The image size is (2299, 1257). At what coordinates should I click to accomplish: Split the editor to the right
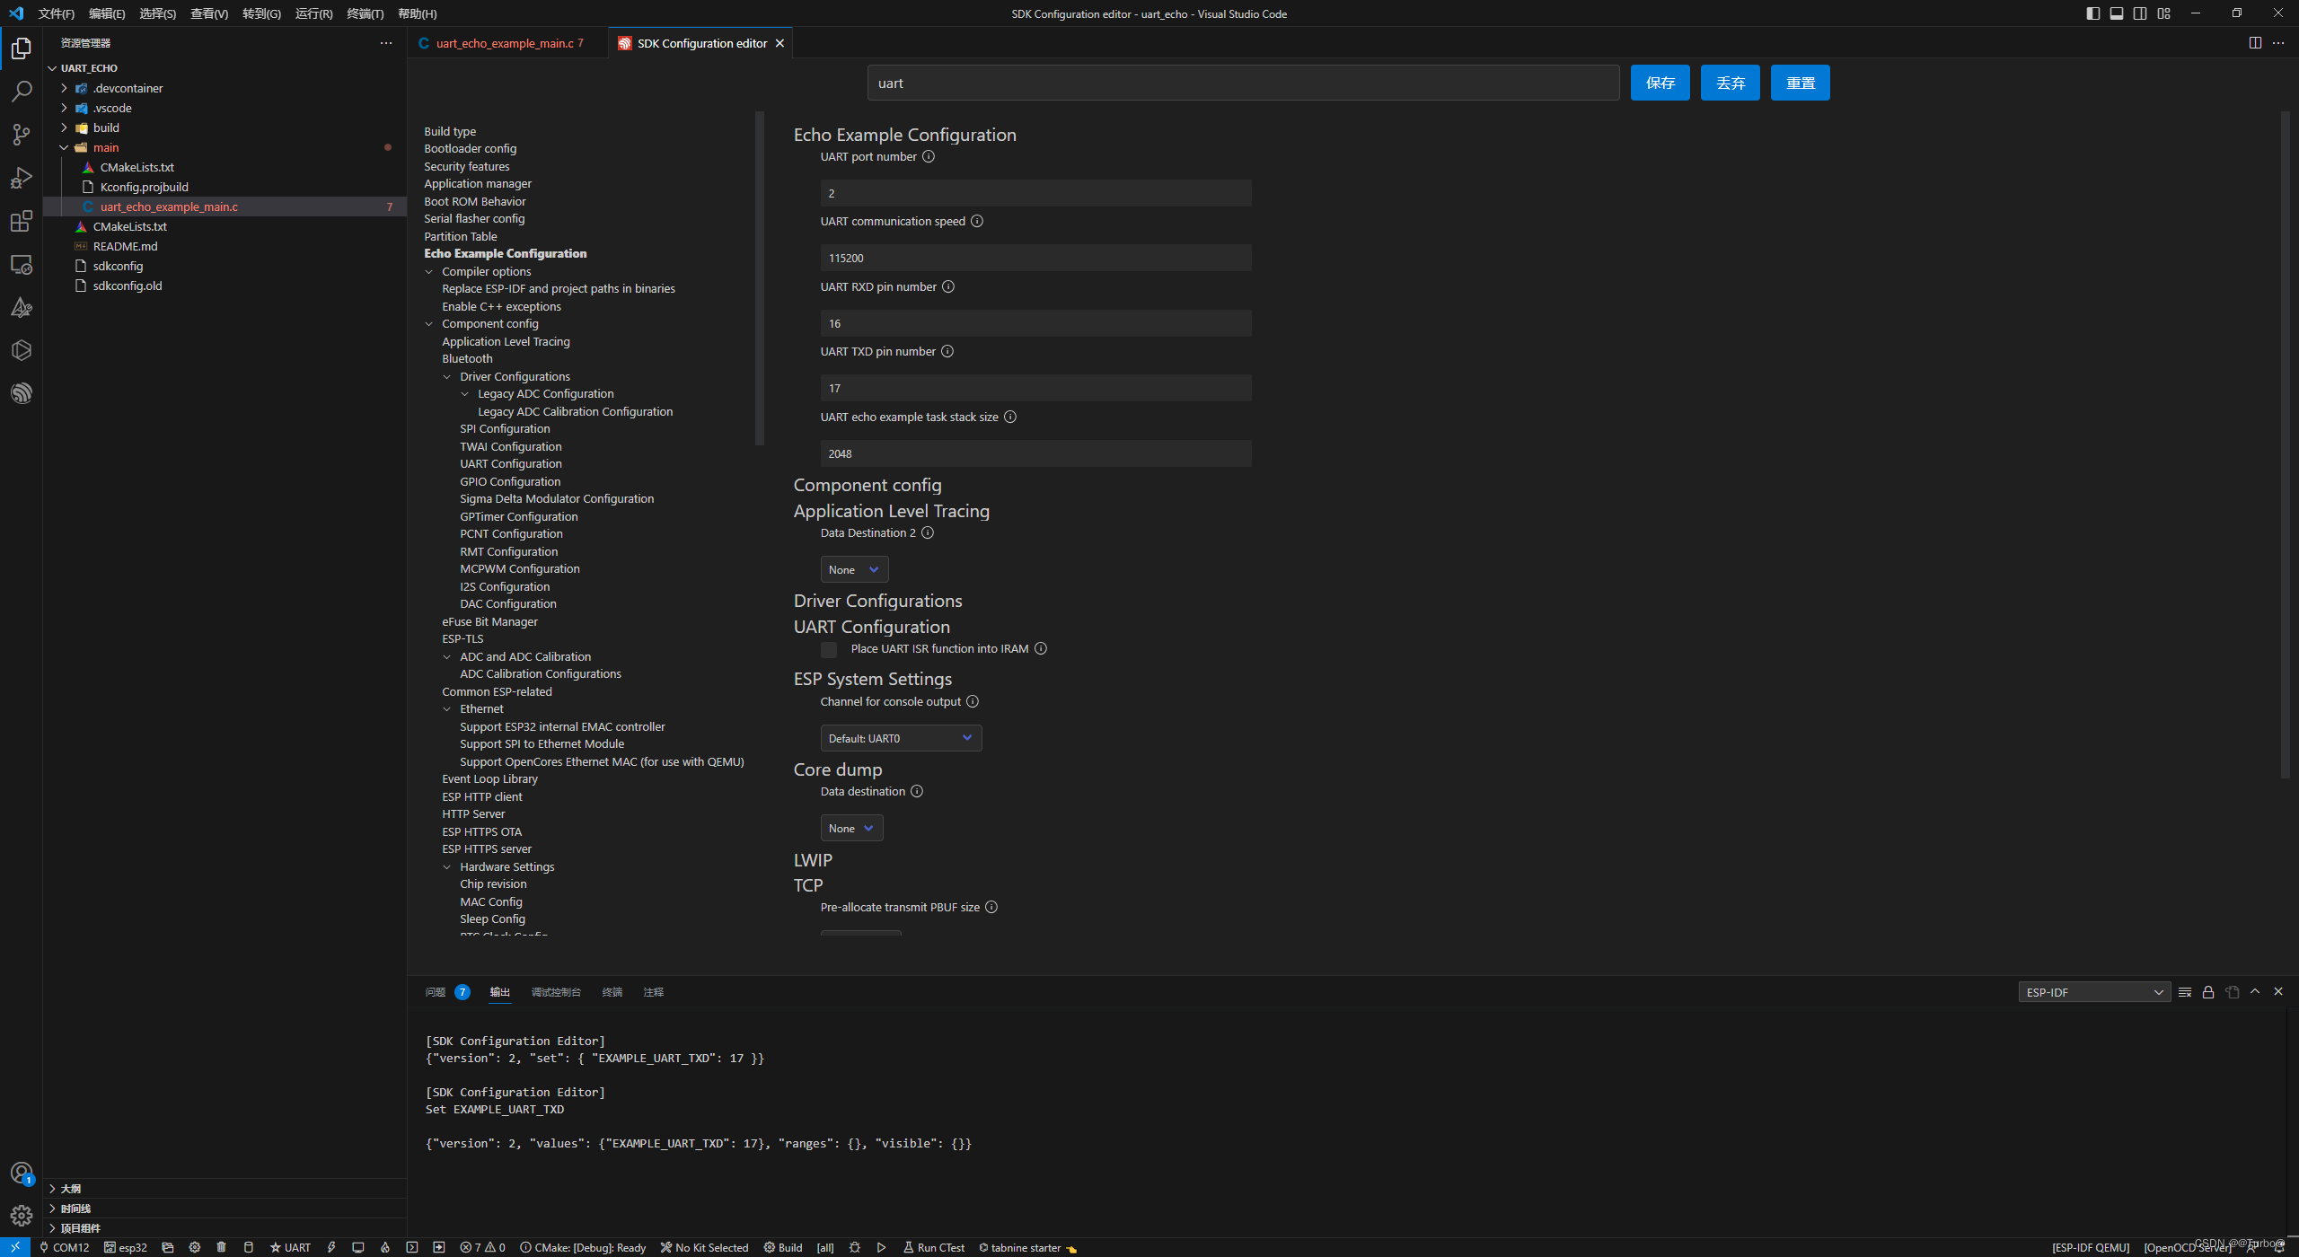pyautogui.click(x=2255, y=43)
